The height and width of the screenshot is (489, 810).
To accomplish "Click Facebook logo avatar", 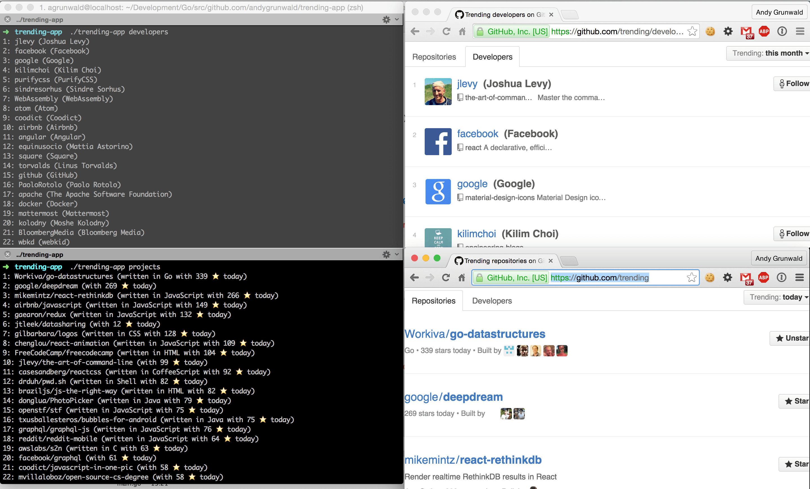I will (438, 142).
